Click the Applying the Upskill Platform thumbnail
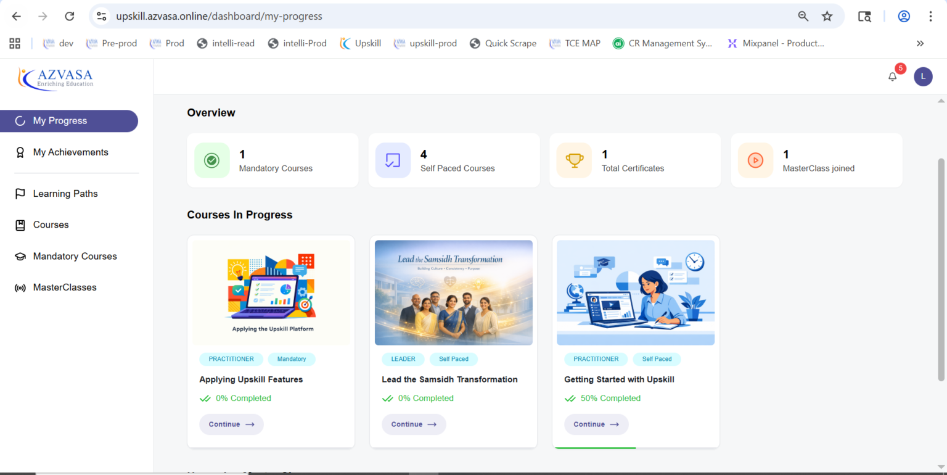947x475 pixels. 271,292
